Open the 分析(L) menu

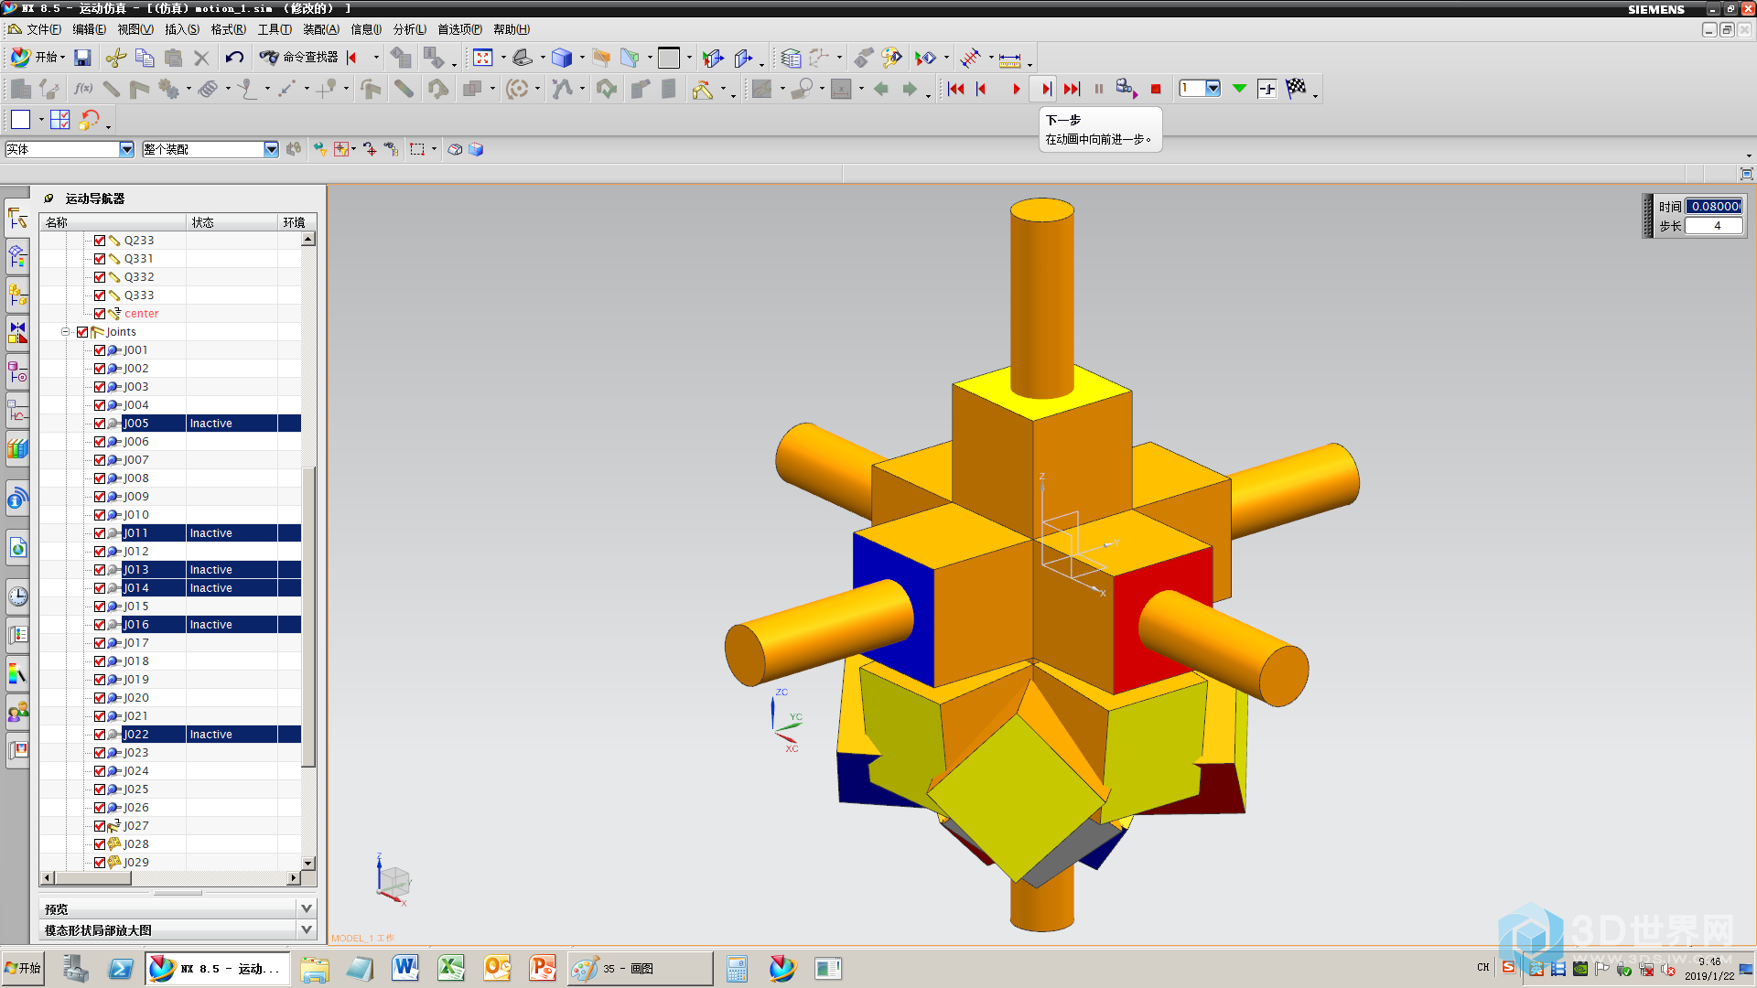click(x=410, y=29)
